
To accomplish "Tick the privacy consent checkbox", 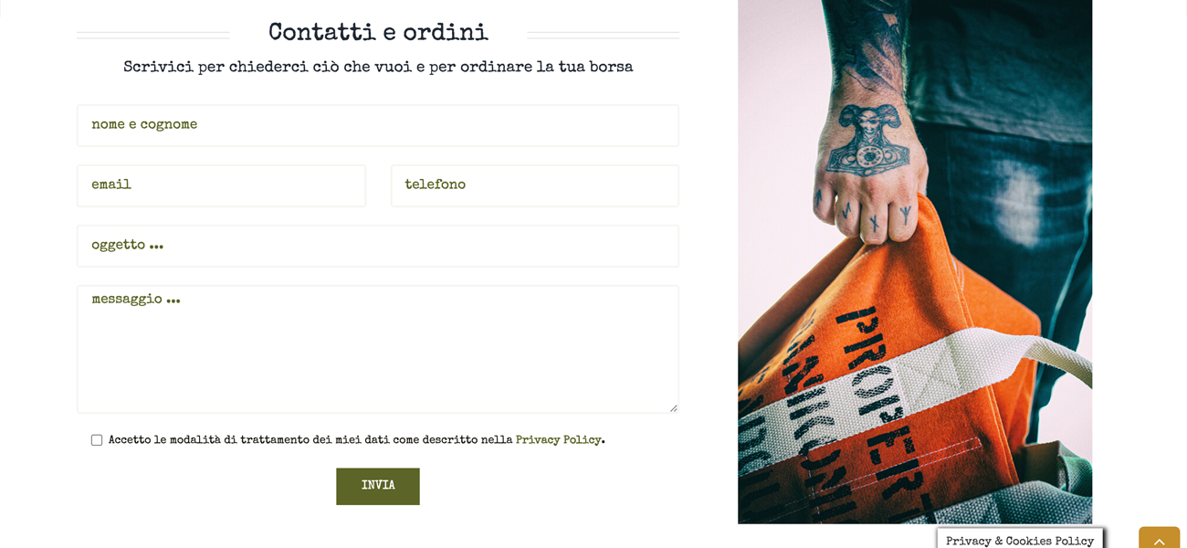I will pyautogui.click(x=97, y=440).
